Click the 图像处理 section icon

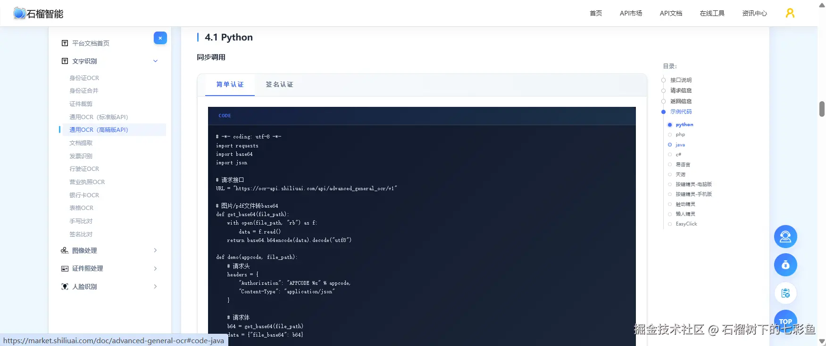click(x=65, y=250)
